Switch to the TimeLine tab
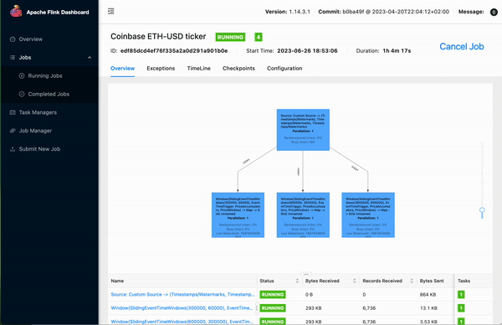This screenshot has width=502, height=325. (199, 69)
